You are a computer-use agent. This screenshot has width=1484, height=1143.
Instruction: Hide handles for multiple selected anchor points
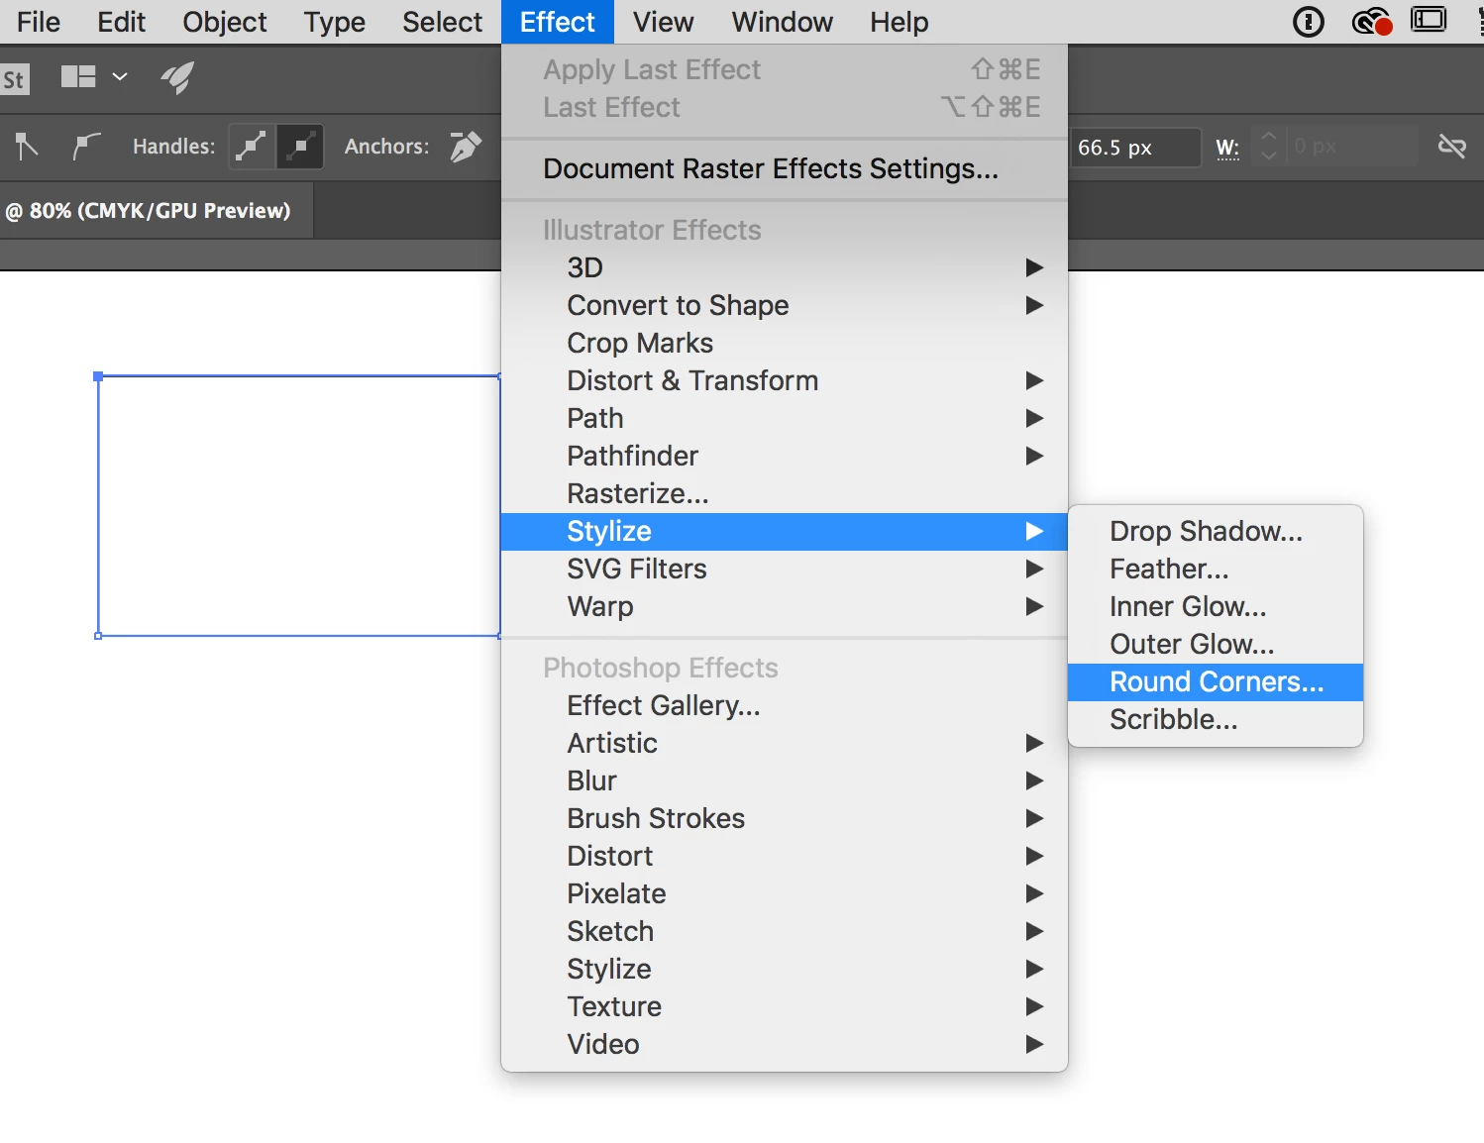[x=300, y=147]
